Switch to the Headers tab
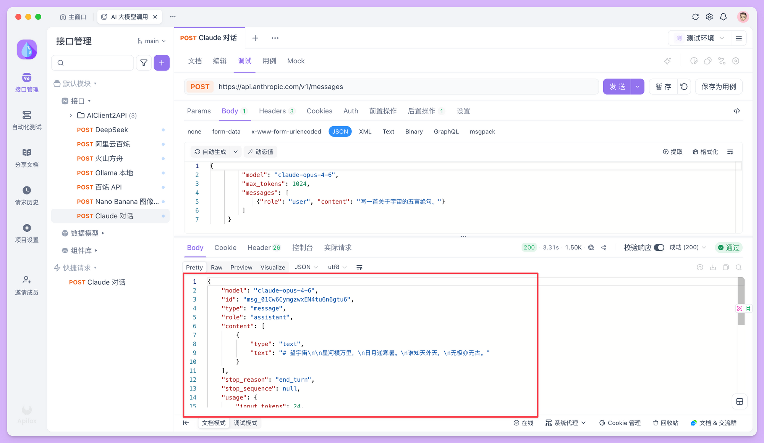Image resolution: width=764 pixels, height=443 pixels. [272, 111]
